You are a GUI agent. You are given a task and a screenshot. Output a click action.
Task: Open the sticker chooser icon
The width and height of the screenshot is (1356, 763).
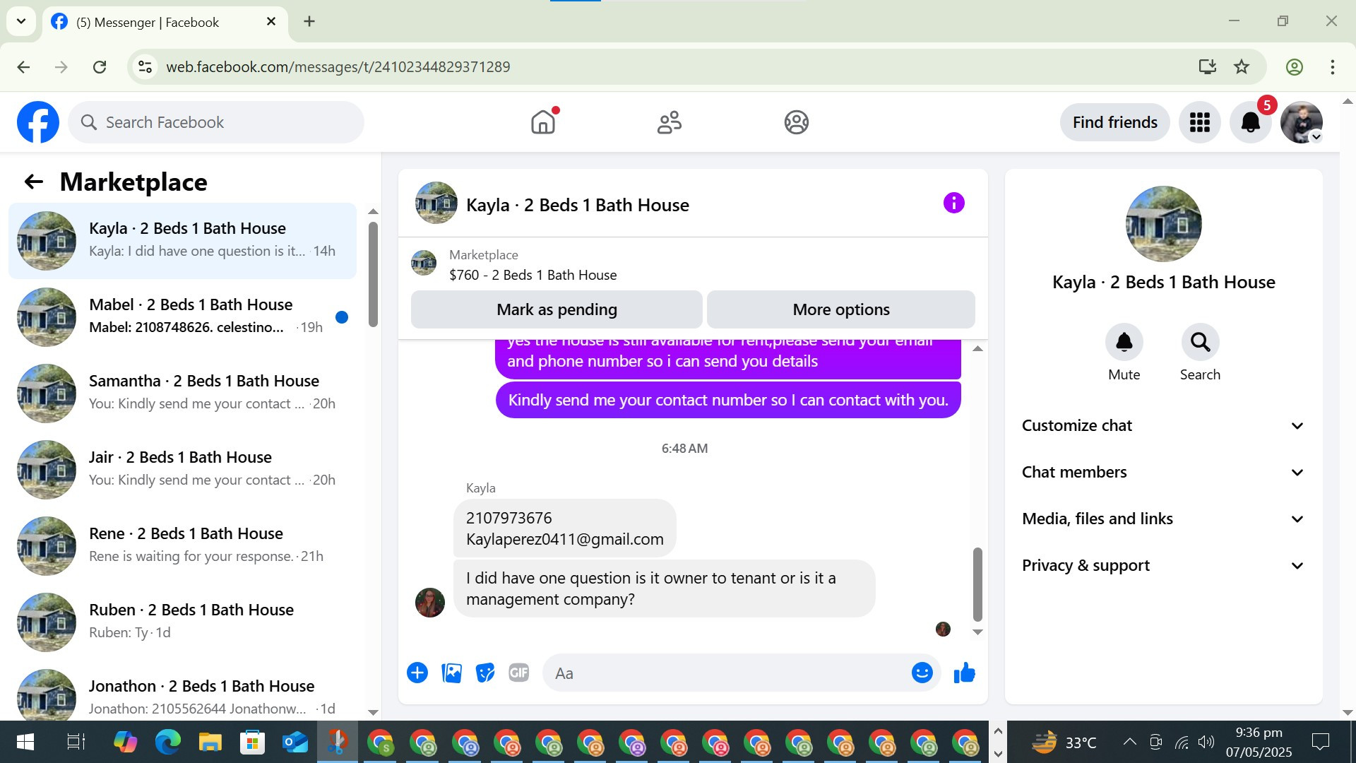(x=485, y=673)
